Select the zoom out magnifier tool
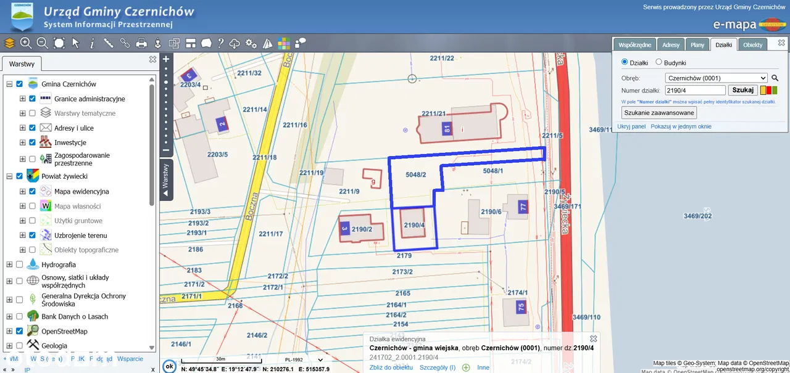The height and width of the screenshot is (373, 790). coord(43,43)
